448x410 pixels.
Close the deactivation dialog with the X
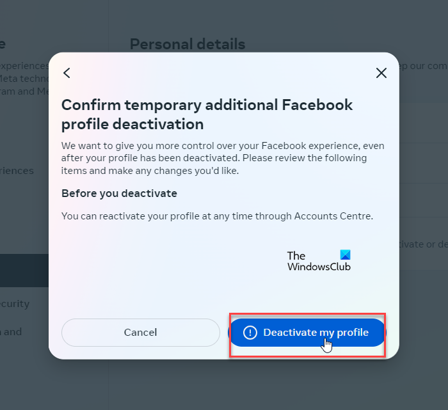tap(381, 73)
